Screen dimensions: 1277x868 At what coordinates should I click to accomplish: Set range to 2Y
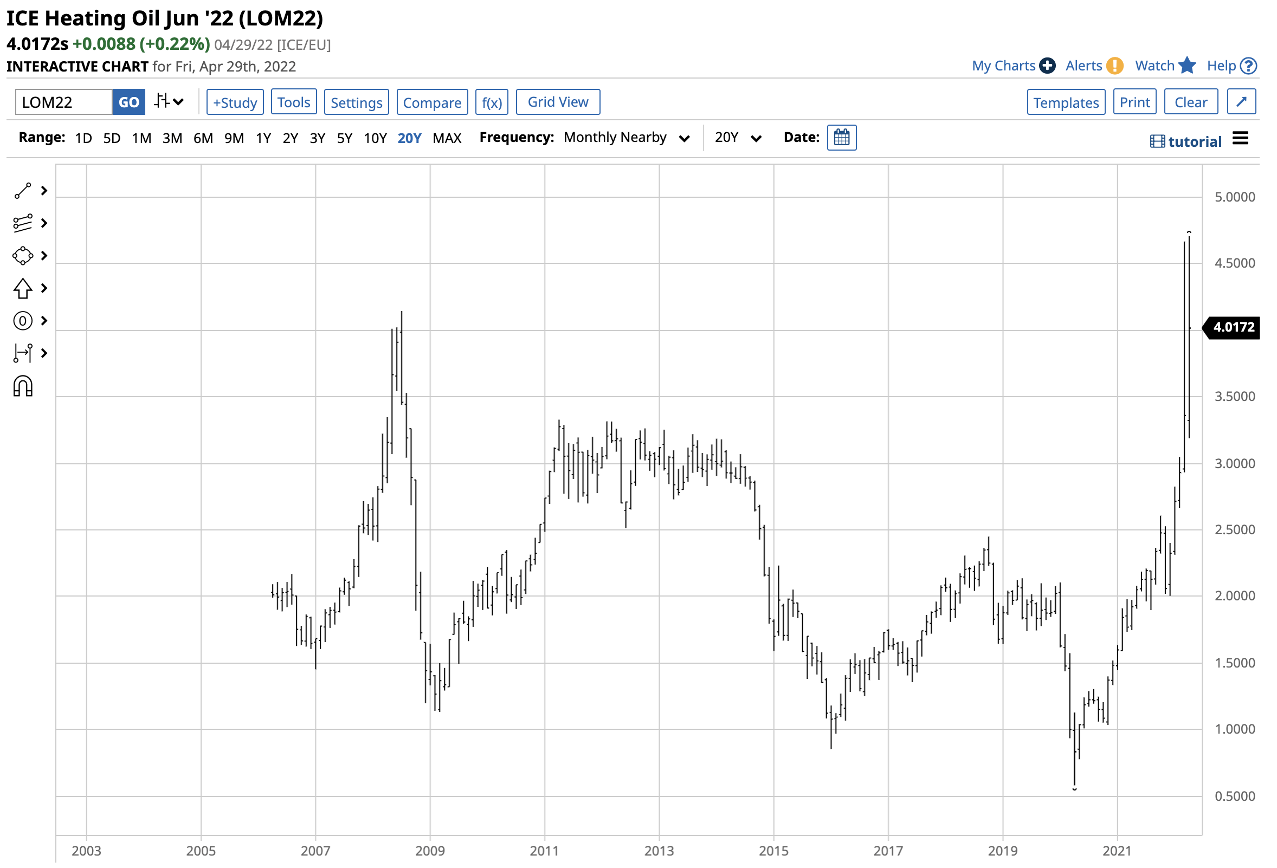[290, 138]
